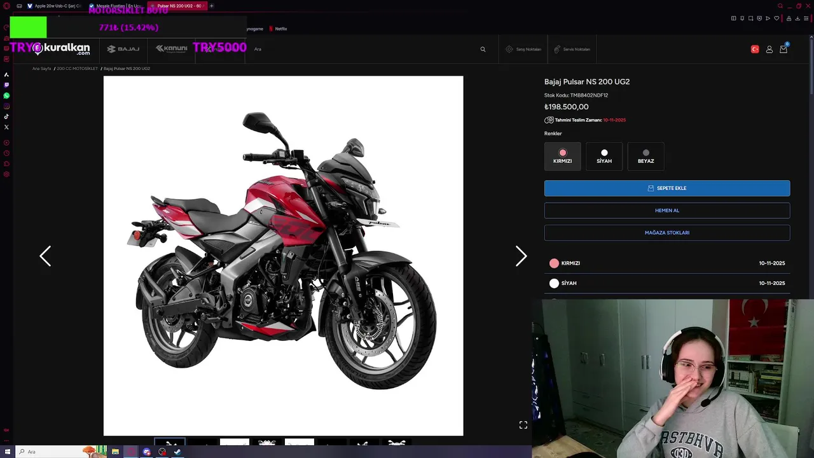
Task: Open a new browser tab
Action: pos(212,6)
